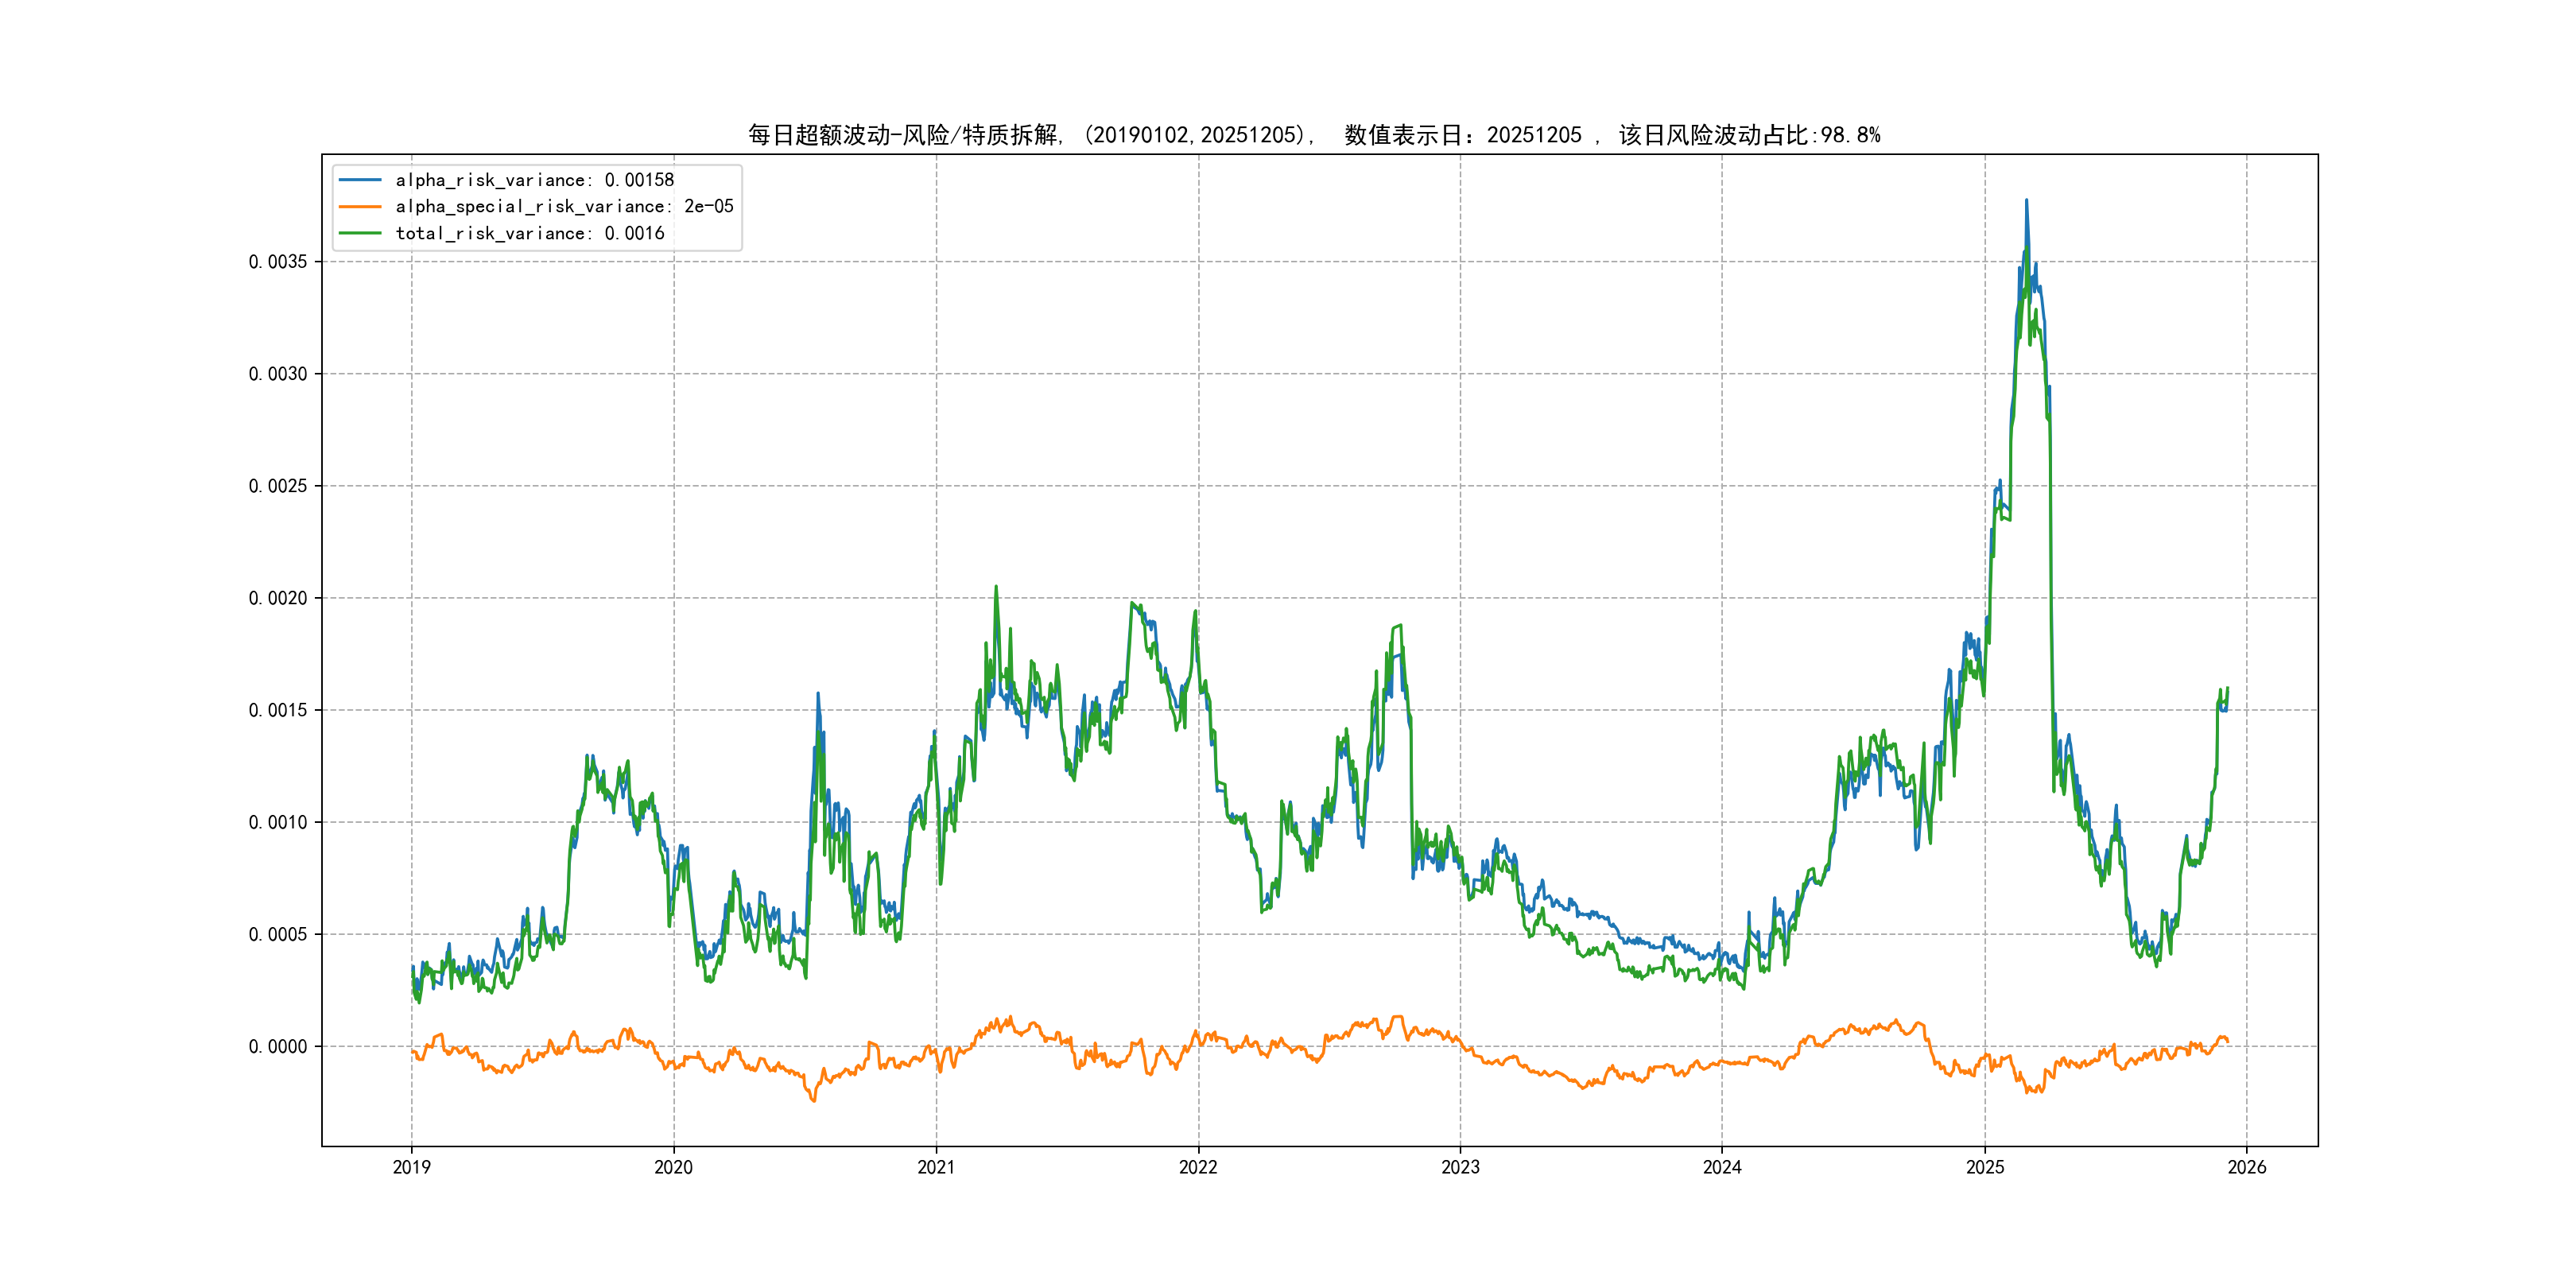Click the 2024 x-axis tick label
The height and width of the screenshot is (1288, 2576).
pos(1722,1167)
